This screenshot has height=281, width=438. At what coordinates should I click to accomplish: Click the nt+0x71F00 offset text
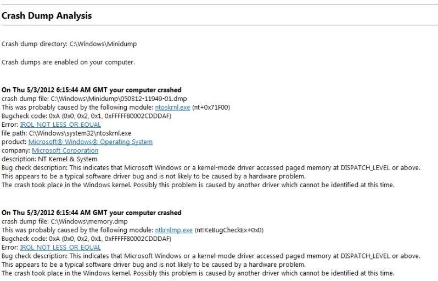click(x=211, y=108)
